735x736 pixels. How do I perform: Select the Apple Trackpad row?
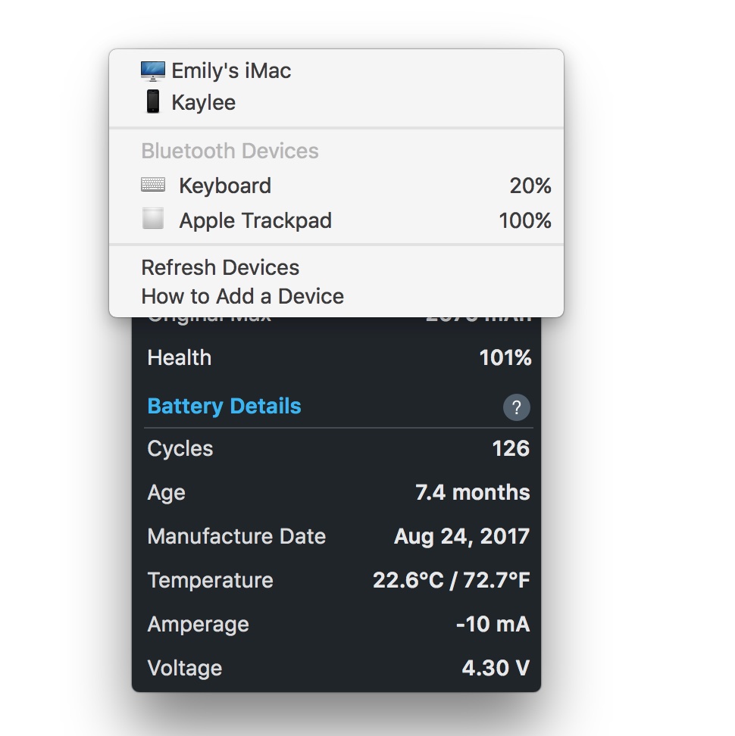(255, 220)
